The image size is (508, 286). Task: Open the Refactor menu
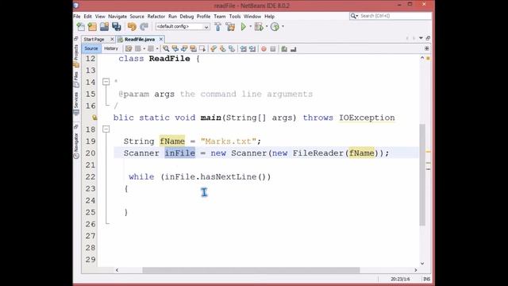tap(156, 16)
